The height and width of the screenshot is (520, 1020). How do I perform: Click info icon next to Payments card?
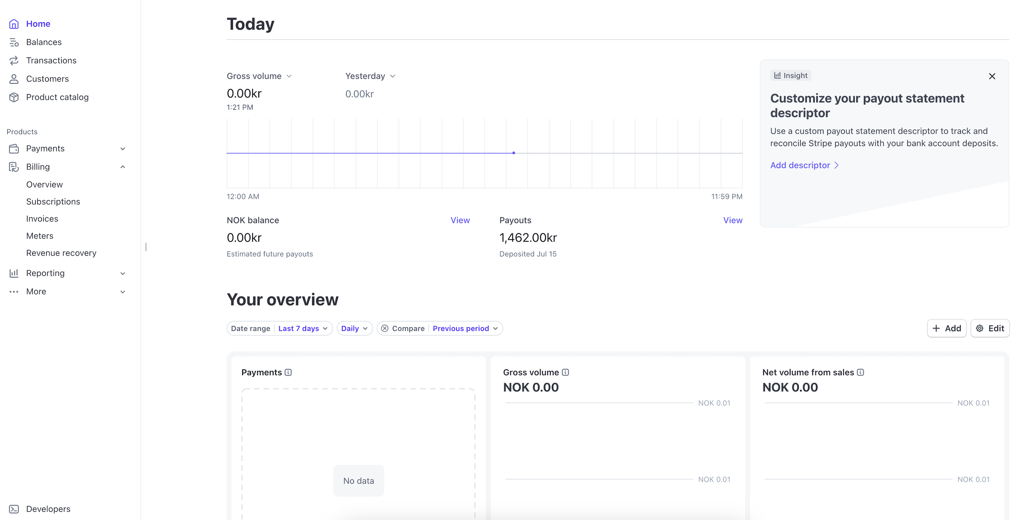[x=288, y=372]
